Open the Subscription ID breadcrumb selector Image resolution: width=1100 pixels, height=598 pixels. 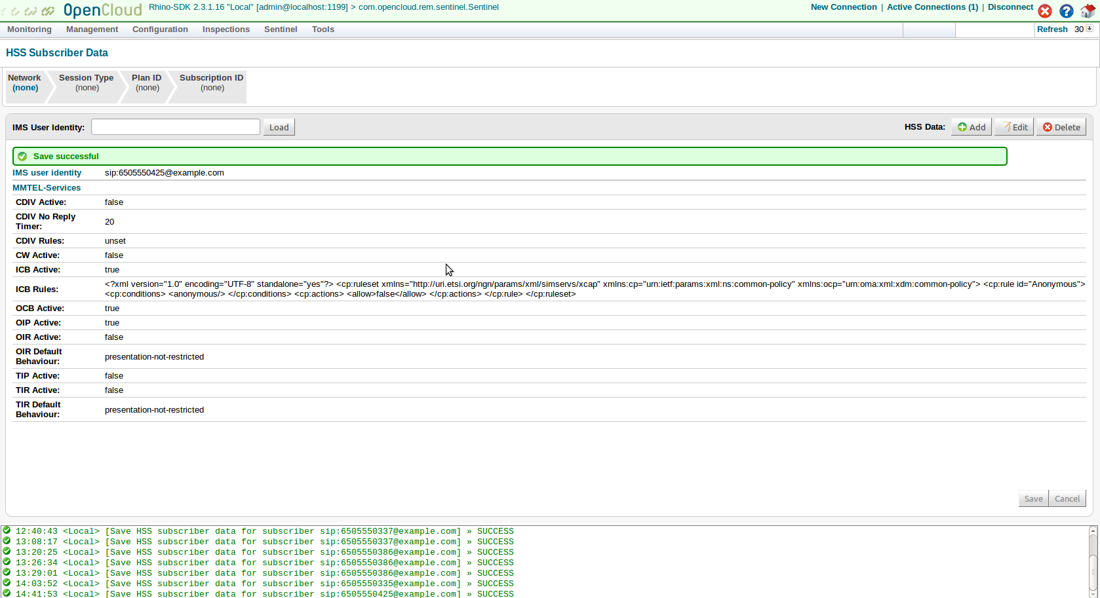pyautogui.click(x=211, y=83)
